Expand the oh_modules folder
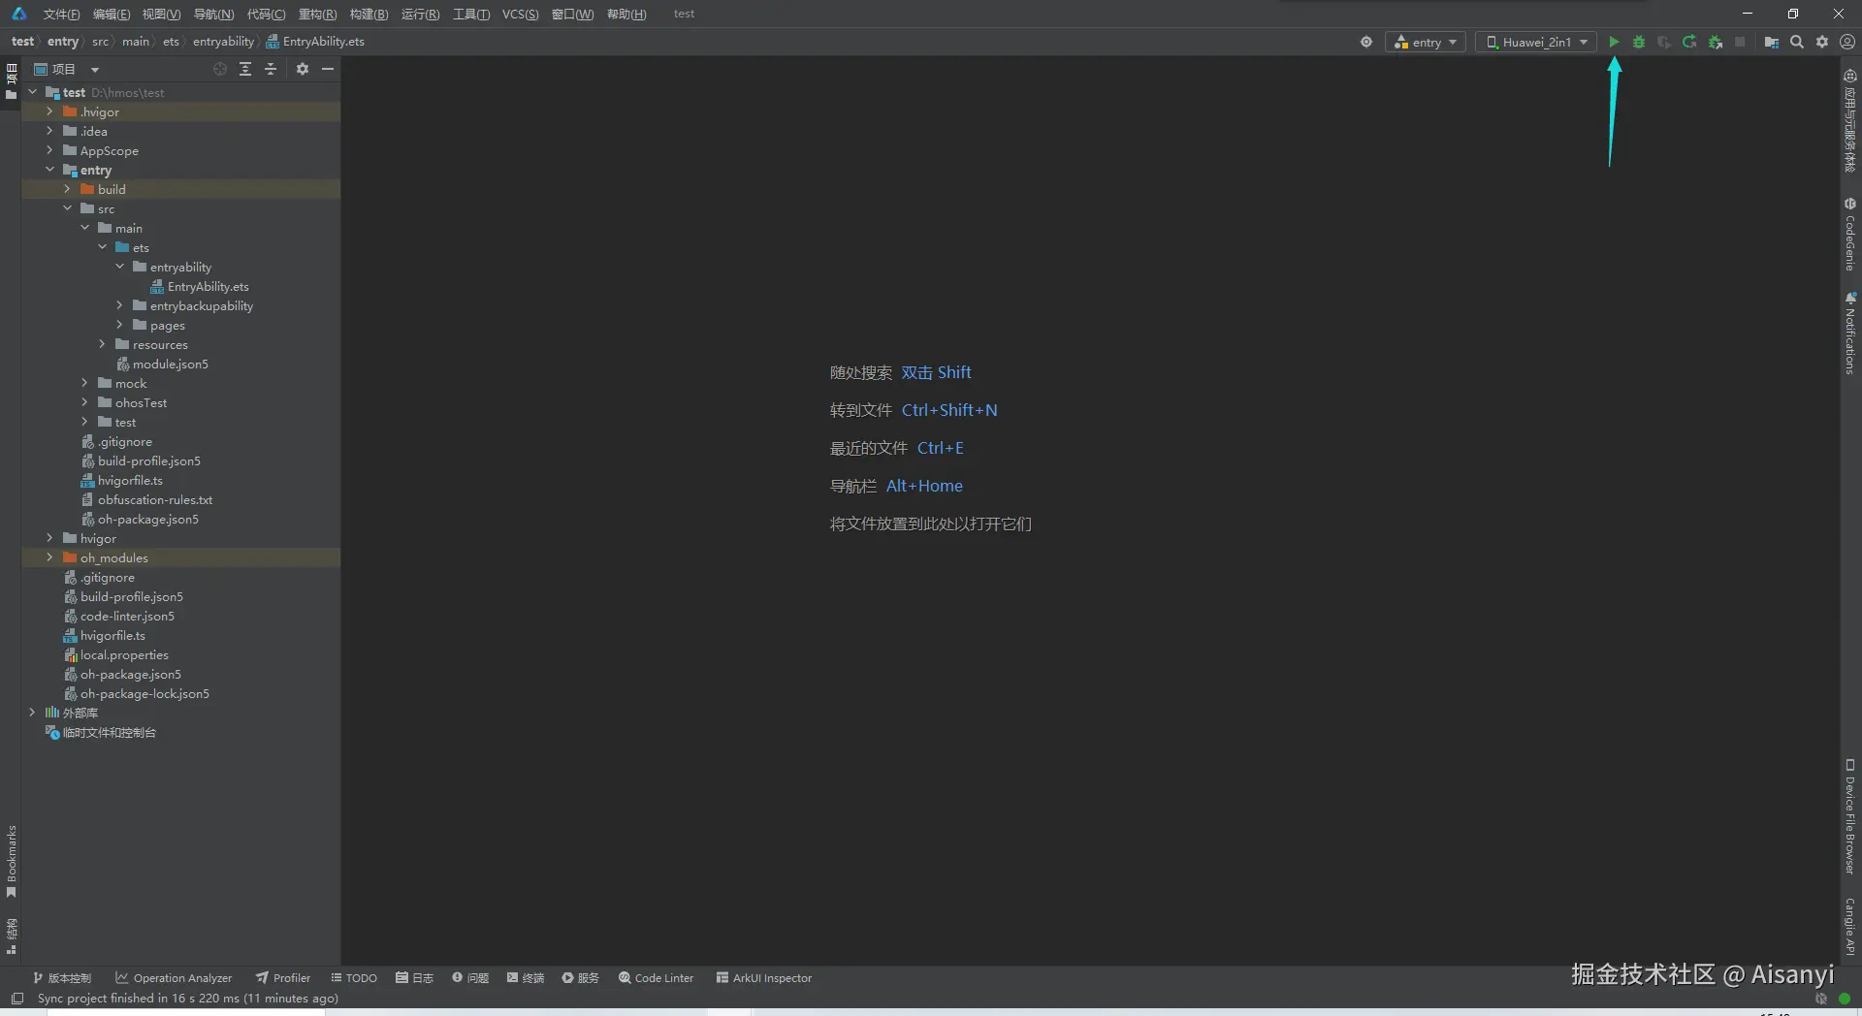Viewport: 1862px width, 1016px height. (50, 557)
